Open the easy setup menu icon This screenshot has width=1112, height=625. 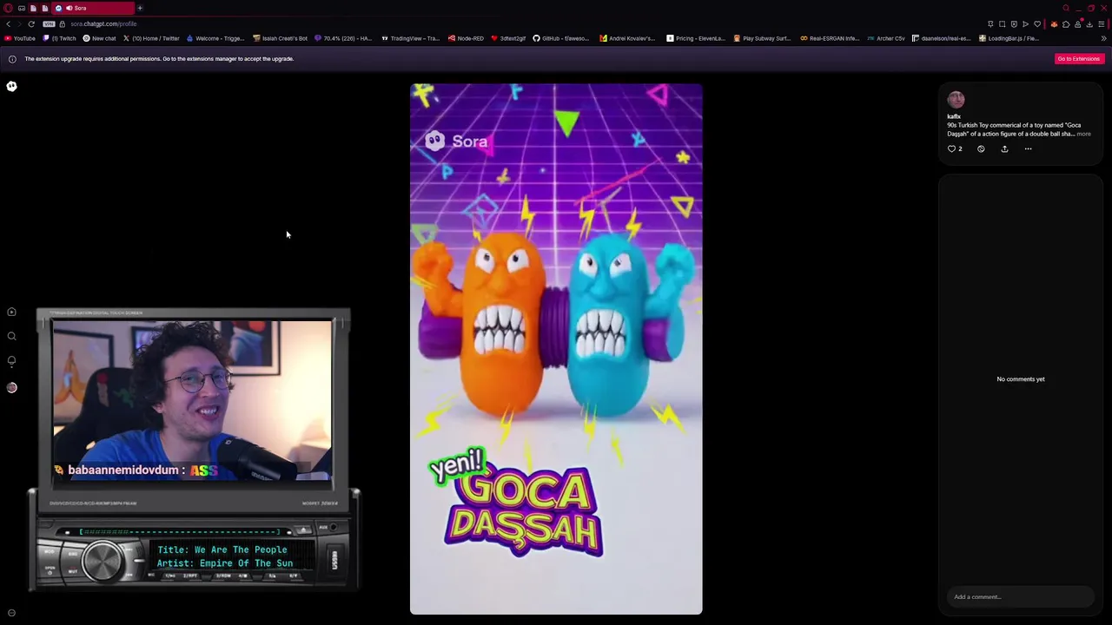click(1101, 24)
